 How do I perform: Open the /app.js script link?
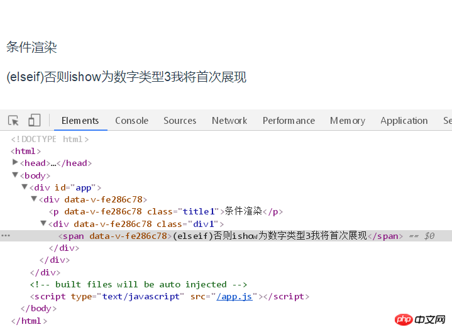[x=234, y=297]
